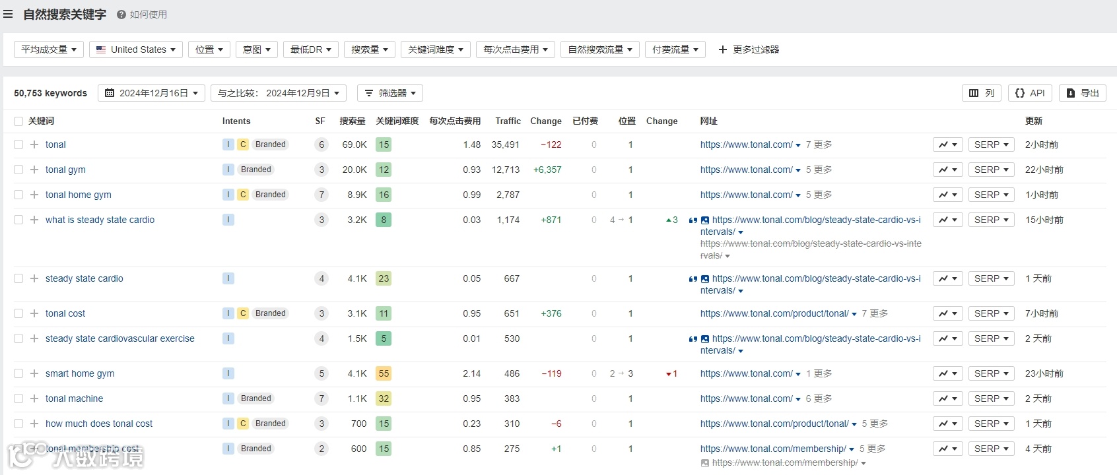
Task: Click the calendar icon on the date selector
Action: tap(110, 93)
